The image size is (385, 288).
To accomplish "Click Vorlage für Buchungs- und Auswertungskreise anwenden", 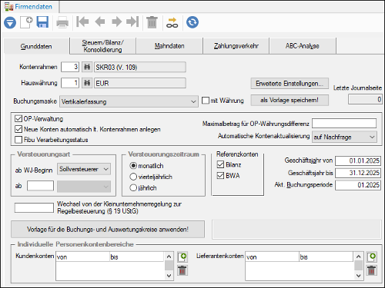I will (108, 229).
